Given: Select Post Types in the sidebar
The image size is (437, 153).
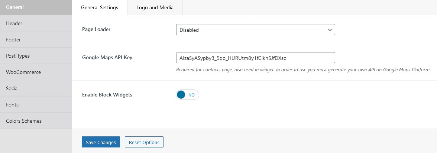Looking at the screenshot, I should pos(36,56).
